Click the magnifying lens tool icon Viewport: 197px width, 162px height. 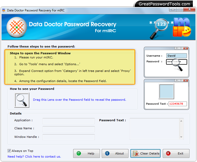click(x=22, y=100)
